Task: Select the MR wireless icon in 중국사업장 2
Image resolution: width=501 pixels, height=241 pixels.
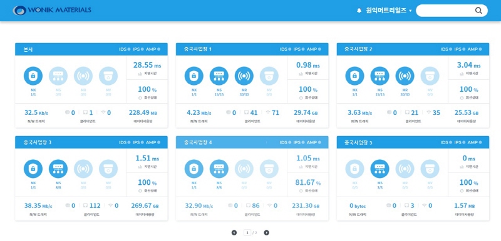Action: coord(405,76)
